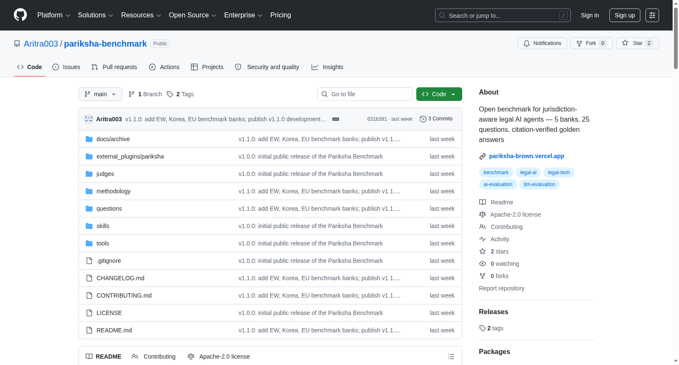Open the judges folder
Viewport: 679px width, 365px height.
105,174
